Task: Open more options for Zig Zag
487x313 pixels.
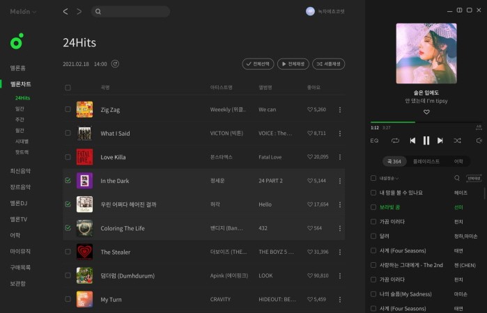Action: pos(340,109)
